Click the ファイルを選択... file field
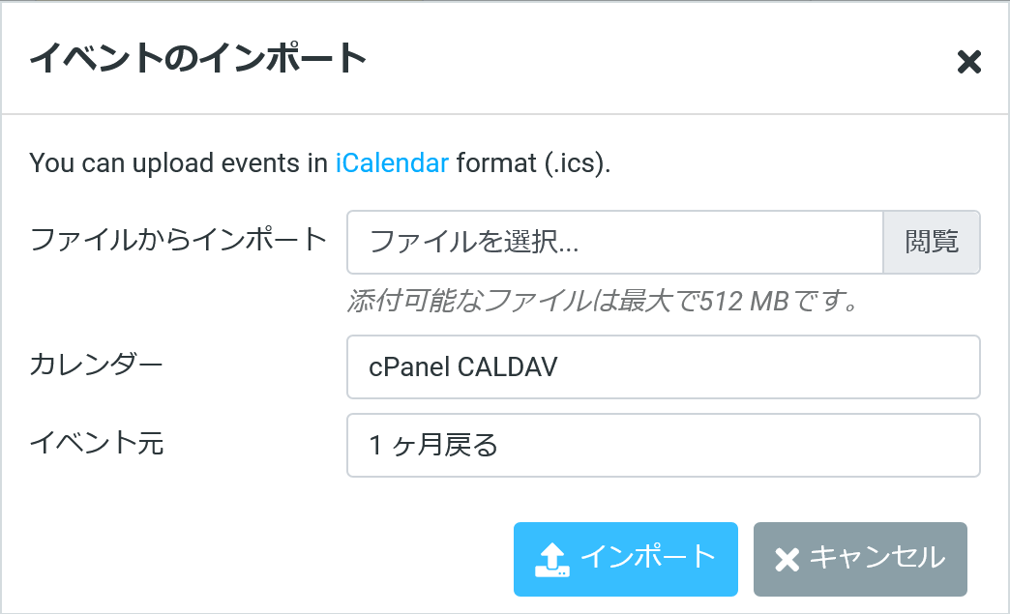Image resolution: width=1010 pixels, height=614 pixels. point(614,243)
